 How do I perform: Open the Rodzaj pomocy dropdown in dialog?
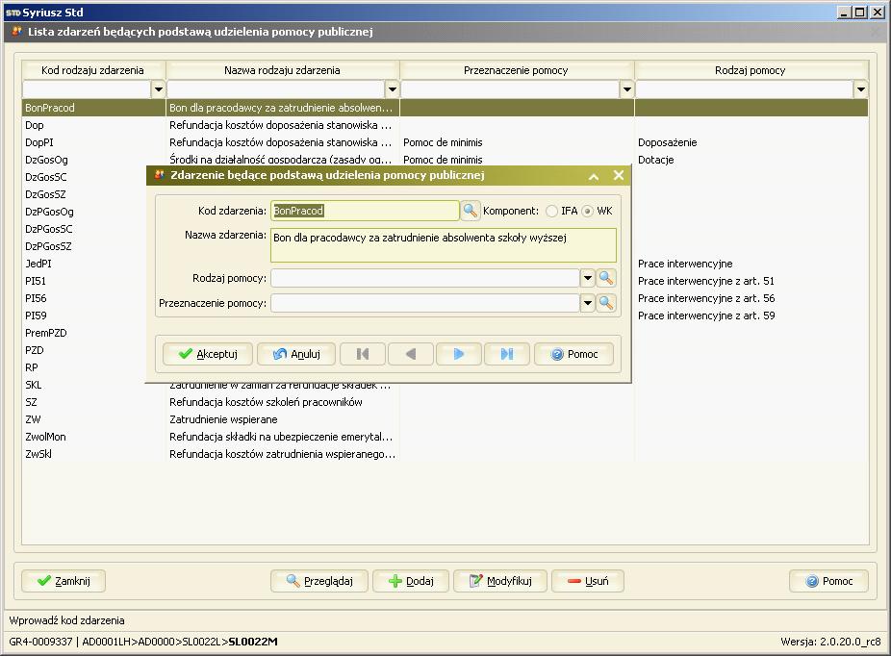[588, 278]
